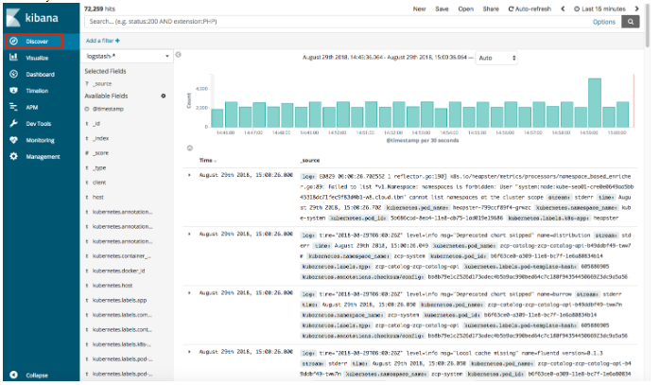Open the Auto interval dropdown
Screen dimensions: 660x385
(496, 58)
